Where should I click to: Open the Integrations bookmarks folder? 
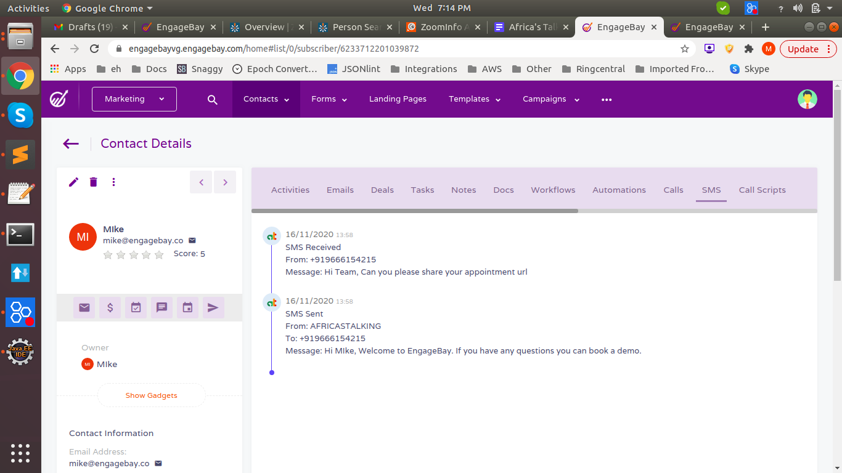pyautogui.click(x=424, y=69)
